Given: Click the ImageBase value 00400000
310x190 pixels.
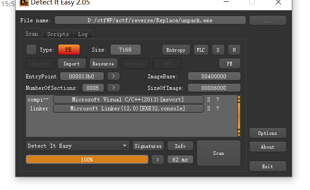Looking at the screenshot, I should (214, 77).
